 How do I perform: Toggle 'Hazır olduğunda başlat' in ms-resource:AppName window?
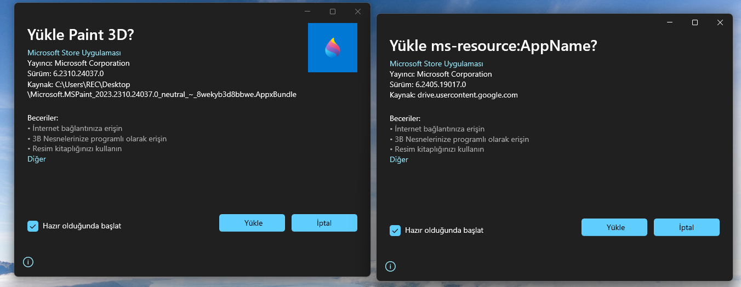[395, 230]
